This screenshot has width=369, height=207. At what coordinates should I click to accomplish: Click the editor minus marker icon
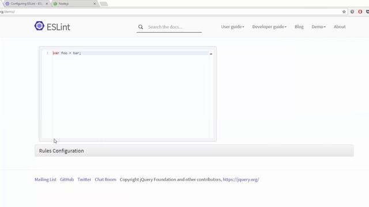tap(211, 53)
